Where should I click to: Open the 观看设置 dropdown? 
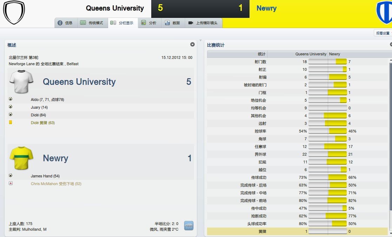[383, 33]
